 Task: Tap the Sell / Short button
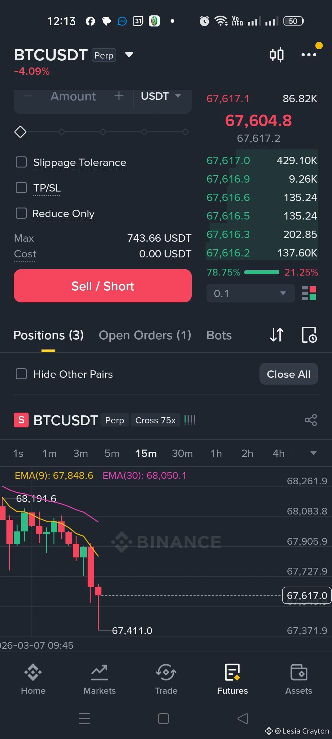(x=103, y=286)
